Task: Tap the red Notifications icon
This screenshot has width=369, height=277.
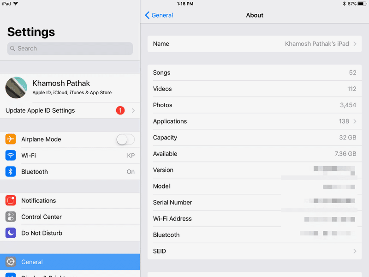Action: pos(11,201)
